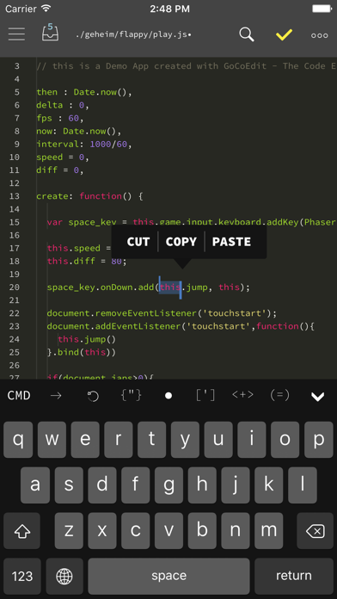Tap the a key
The width and height of the screenshot is (337, 599).
click(x=35, y=485)
